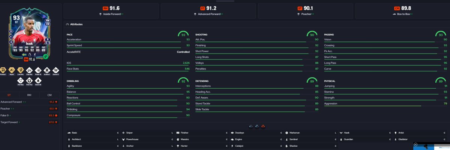450x150 pixels.
Task: Click the PHYSICAL 89 gauge
Action: pos(441,80)
